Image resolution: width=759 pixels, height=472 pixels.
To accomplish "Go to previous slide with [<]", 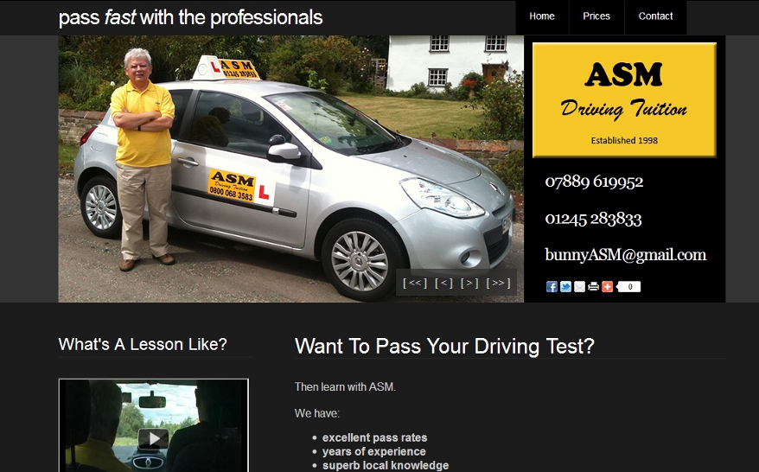I will click(443, 283).
